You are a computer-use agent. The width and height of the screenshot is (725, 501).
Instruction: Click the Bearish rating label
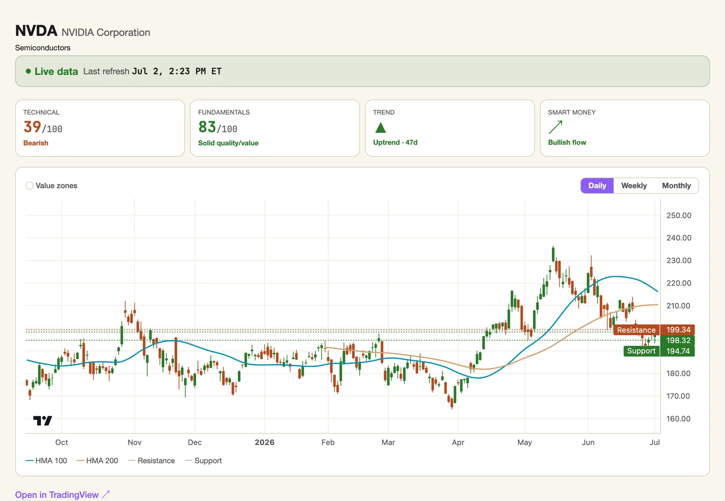[36, 143]
